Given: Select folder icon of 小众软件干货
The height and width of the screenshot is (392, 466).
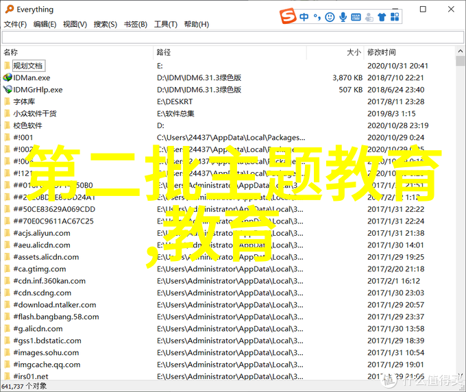Looking at the screenshot, I should [x=8, y=114].
